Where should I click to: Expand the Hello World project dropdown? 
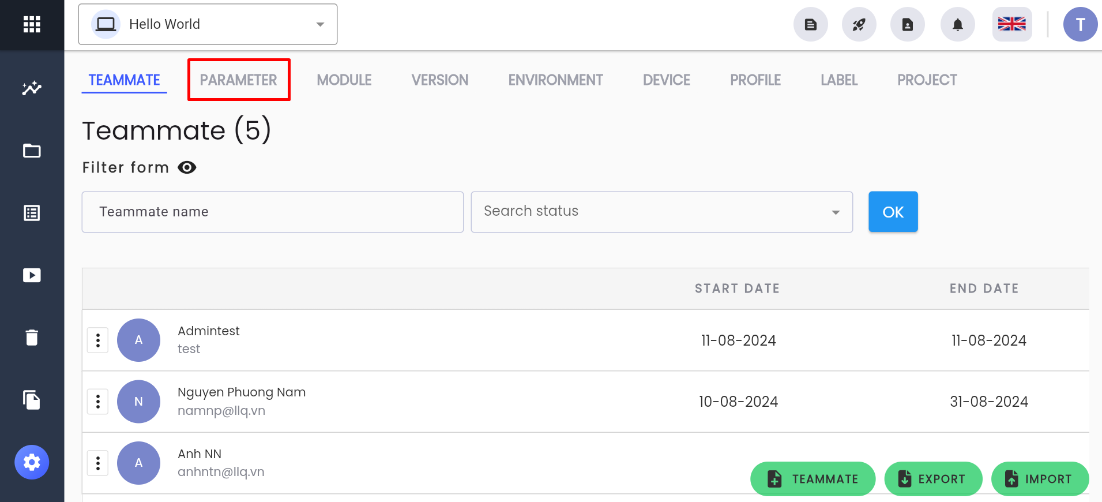[208, 24]
